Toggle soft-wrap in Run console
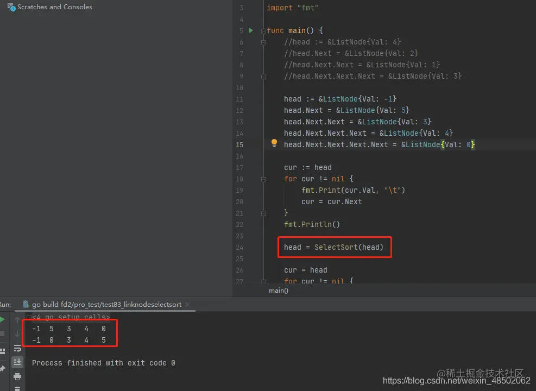 (x=17, y=348)
